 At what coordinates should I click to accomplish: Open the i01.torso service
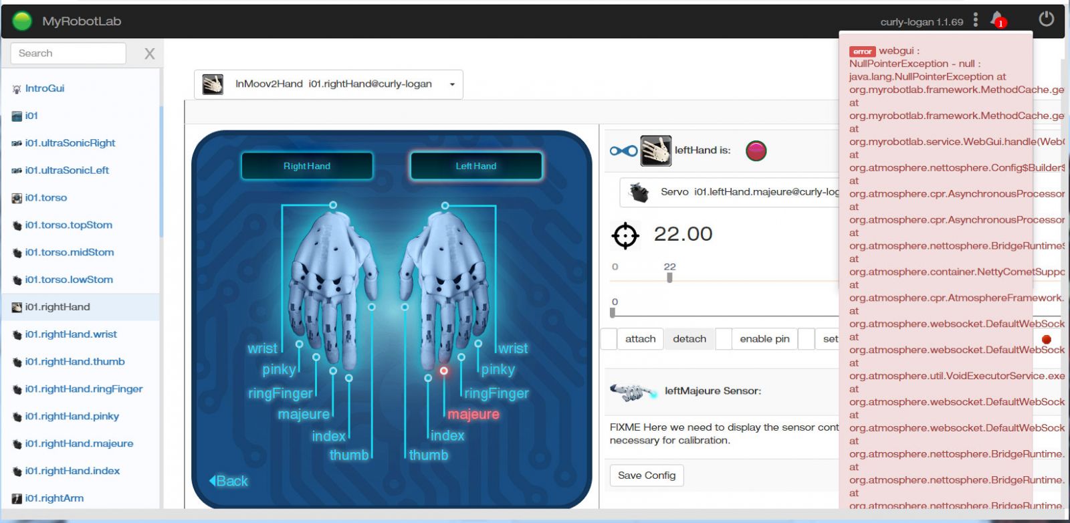[45, 198]
